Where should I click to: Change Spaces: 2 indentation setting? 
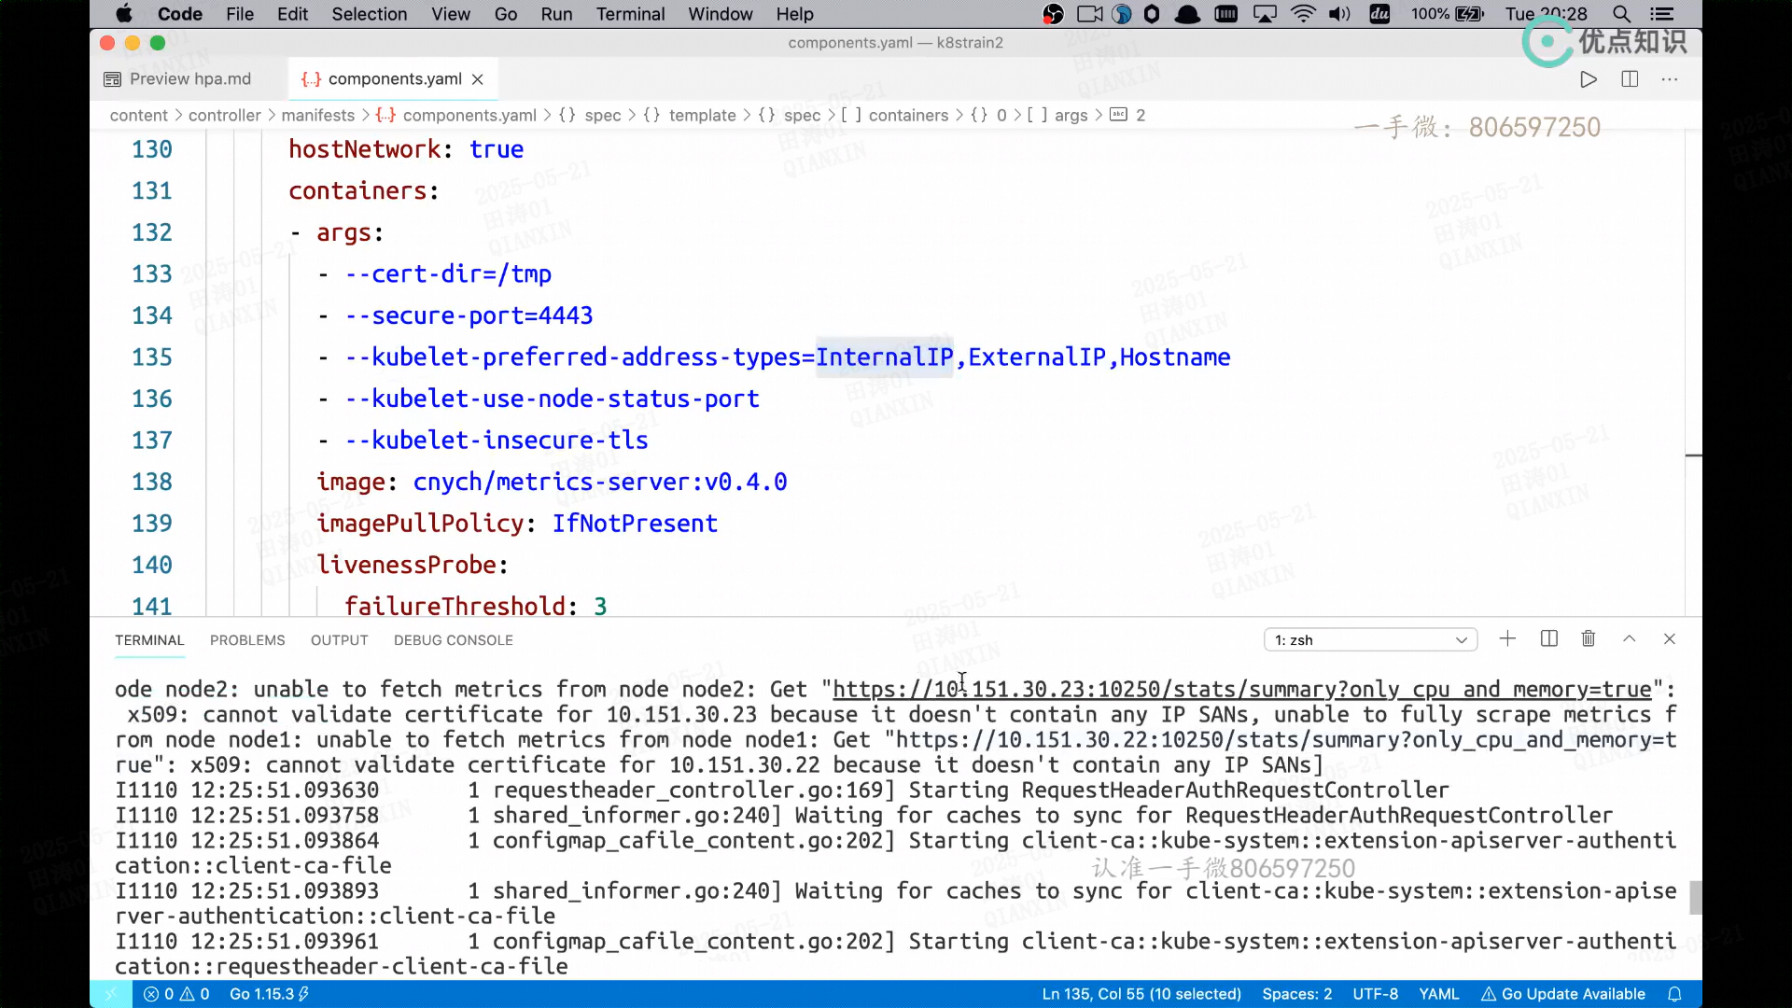pyautogui.click(x=1296, y=994)
